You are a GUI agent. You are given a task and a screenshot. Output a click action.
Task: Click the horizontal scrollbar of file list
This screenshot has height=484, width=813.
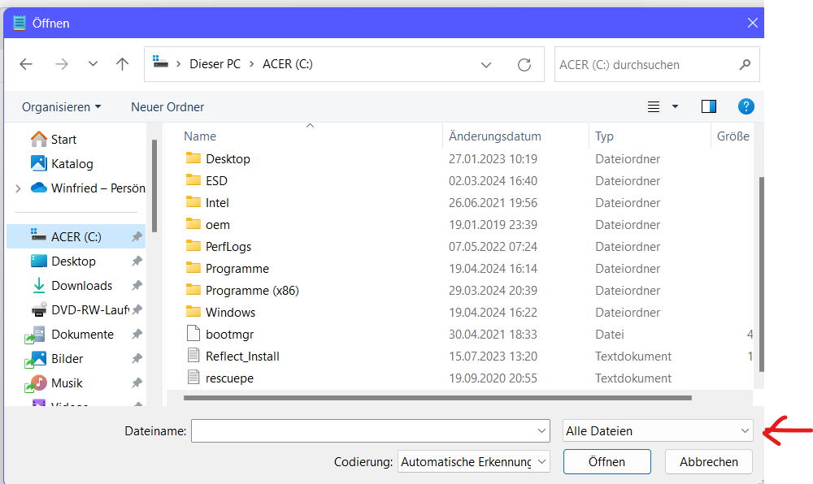(437, 398)
